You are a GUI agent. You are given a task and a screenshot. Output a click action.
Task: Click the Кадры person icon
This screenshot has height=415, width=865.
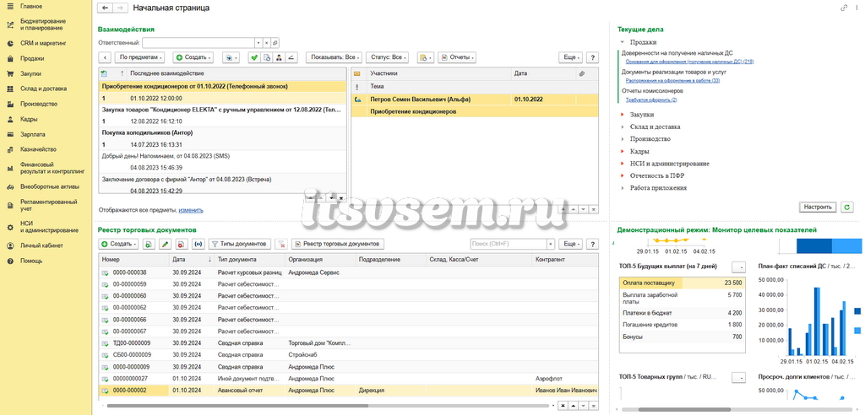(x=10, y=119)
